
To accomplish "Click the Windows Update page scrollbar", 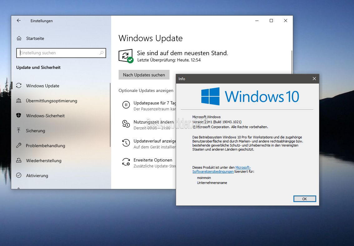I will coord(292,62).
